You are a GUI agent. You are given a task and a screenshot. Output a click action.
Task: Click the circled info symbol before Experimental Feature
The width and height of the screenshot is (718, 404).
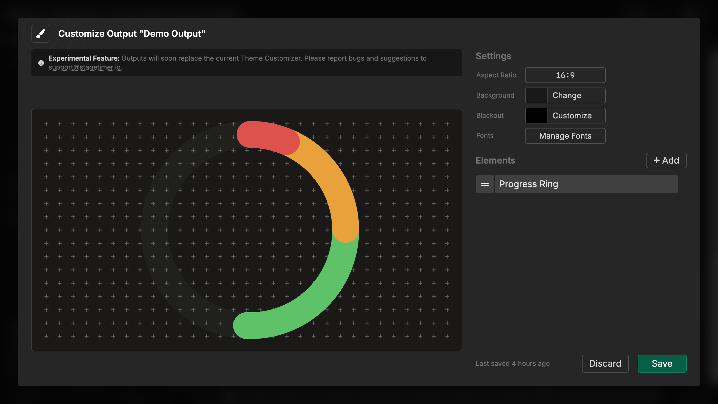click(x=41, y=63)
